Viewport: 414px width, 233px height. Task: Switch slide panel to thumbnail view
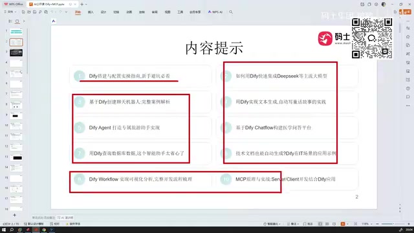[17, 21]
